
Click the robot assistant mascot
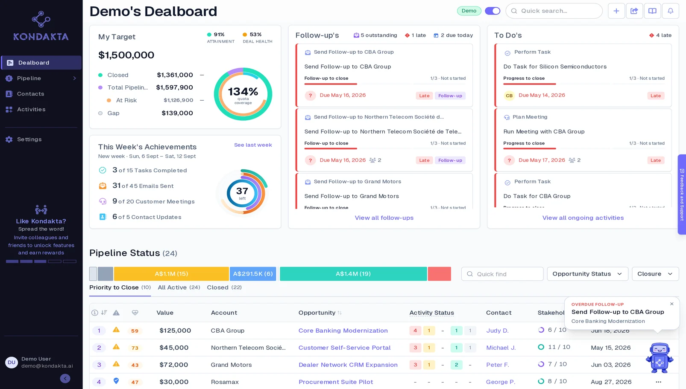click(660, 357)
